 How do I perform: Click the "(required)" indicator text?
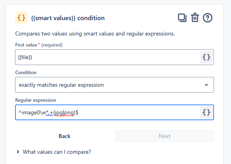(52, 45)
